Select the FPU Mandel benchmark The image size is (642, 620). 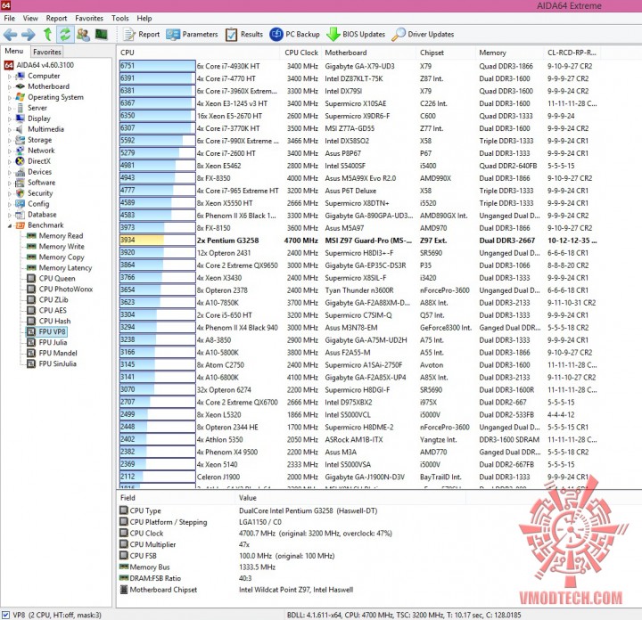pos(58,353)
